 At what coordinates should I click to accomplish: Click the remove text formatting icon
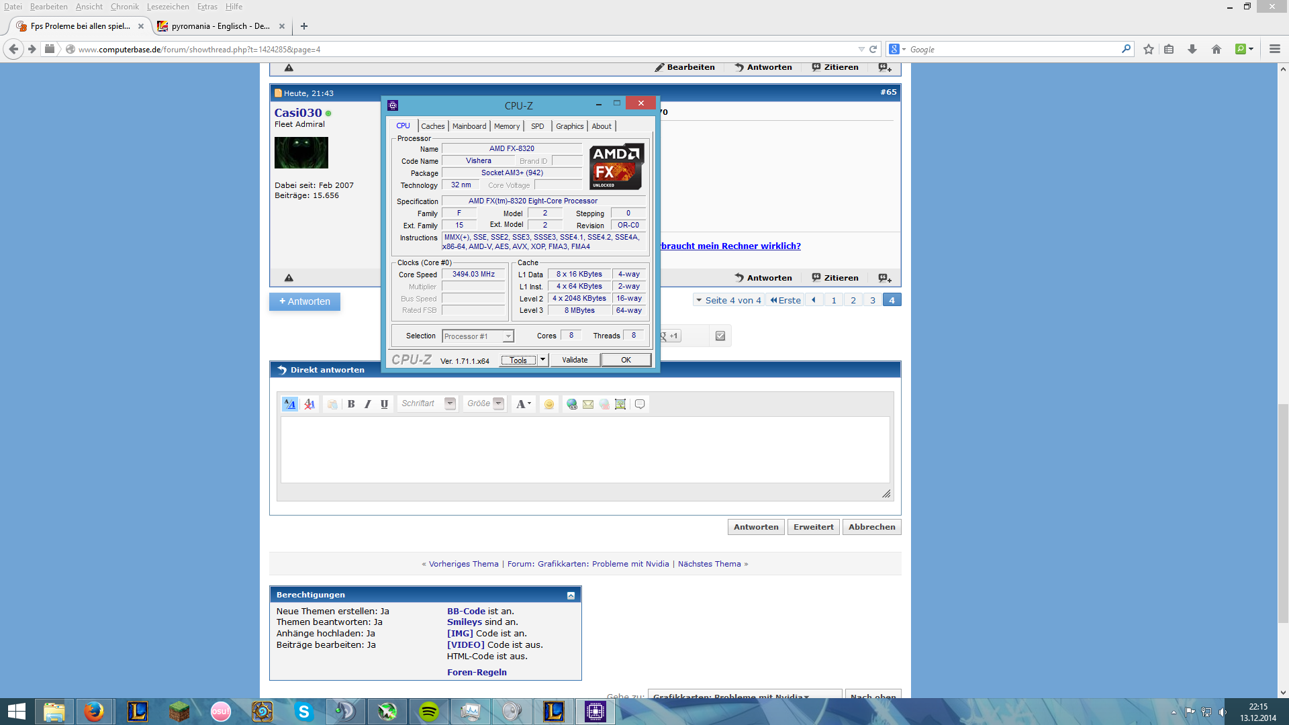point(309,404)
